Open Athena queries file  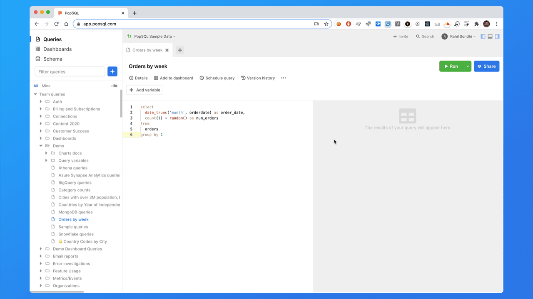pos(73,168)
